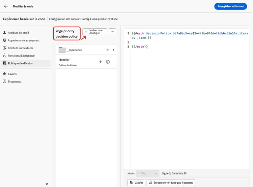
Task: Click Enregistrer en tant que fragment button
Action: 171,183
